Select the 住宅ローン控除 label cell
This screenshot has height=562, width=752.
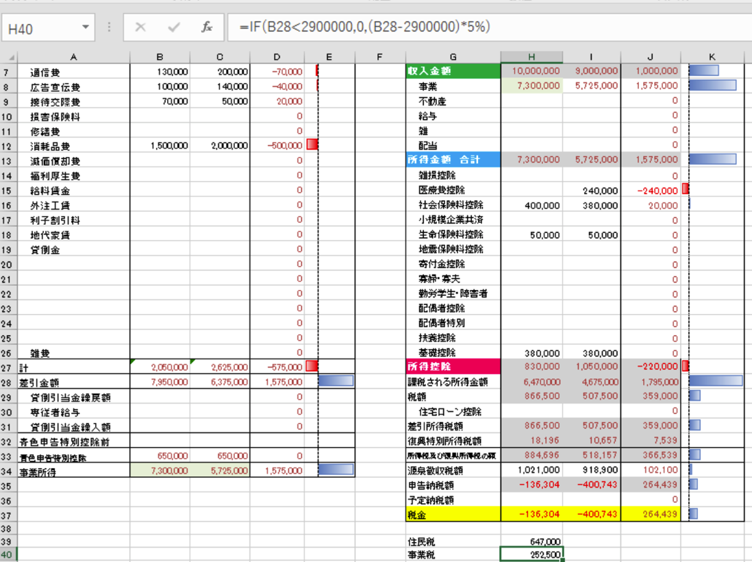(453, 411)
